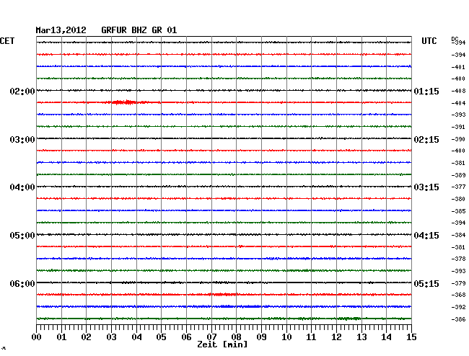Click the 05:15 UTC time label
The width and height of the screenshot is (469, 356).
click(426, 283)
